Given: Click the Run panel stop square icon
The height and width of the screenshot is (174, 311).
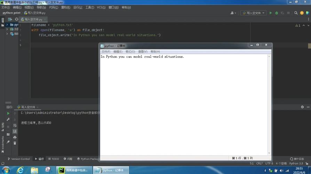Looking at the screenshot, I should click(8, 127).
